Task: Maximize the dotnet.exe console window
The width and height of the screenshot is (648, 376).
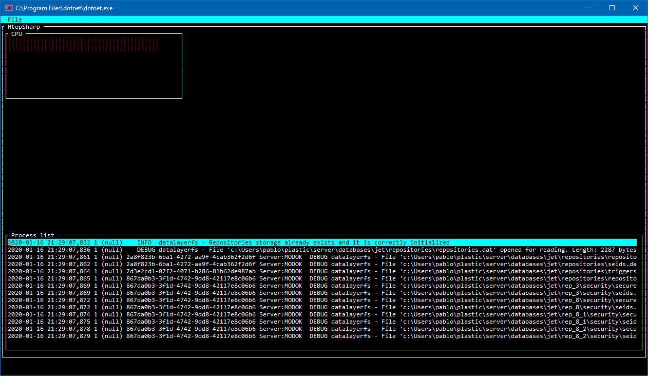Action: click(x=612, y=8)
